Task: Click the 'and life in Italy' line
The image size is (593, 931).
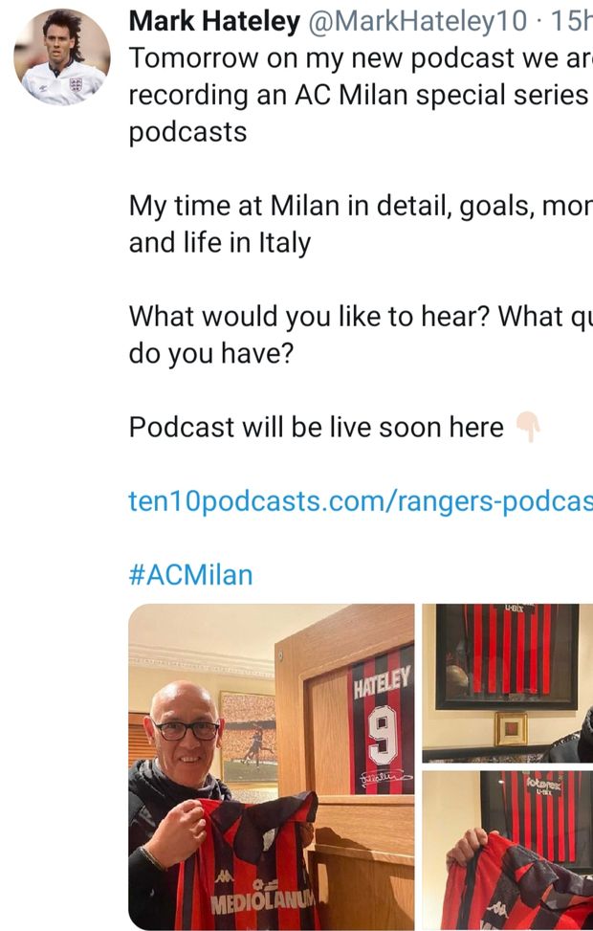Action: (220, 243)
